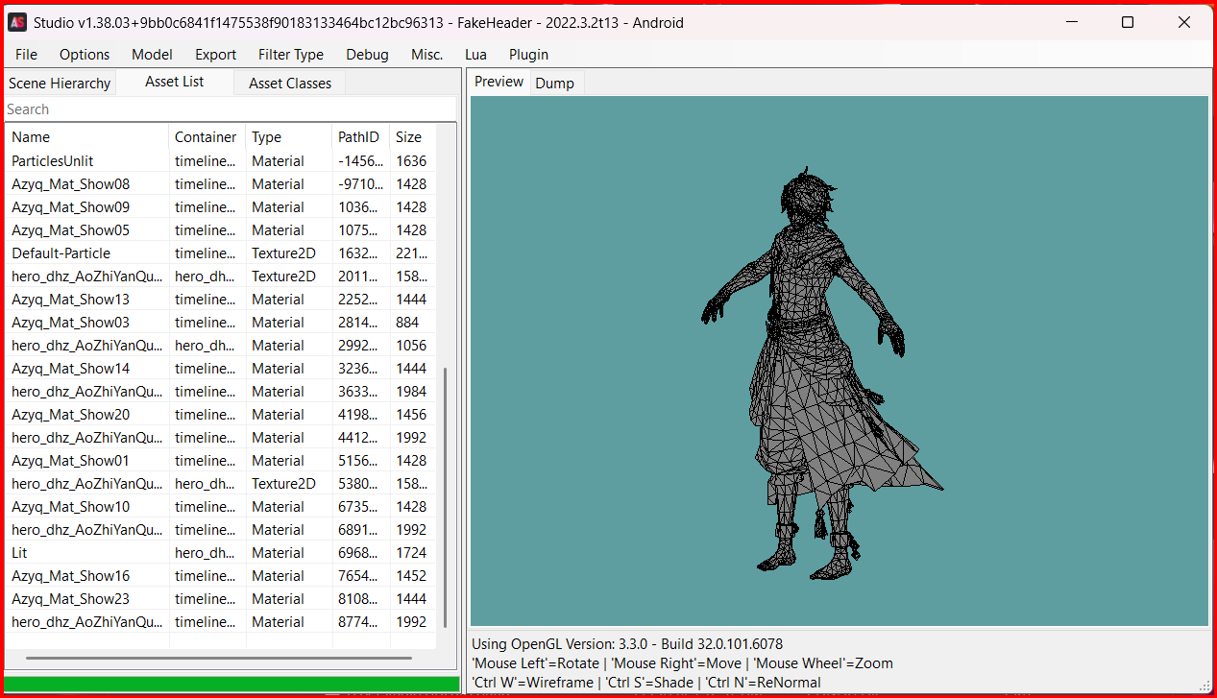Viewport: 1217px width, 698px height.
Task: Select the Azyq_Mat_Show10 asset
Action: pyautogui.click(x=220, y=507)
